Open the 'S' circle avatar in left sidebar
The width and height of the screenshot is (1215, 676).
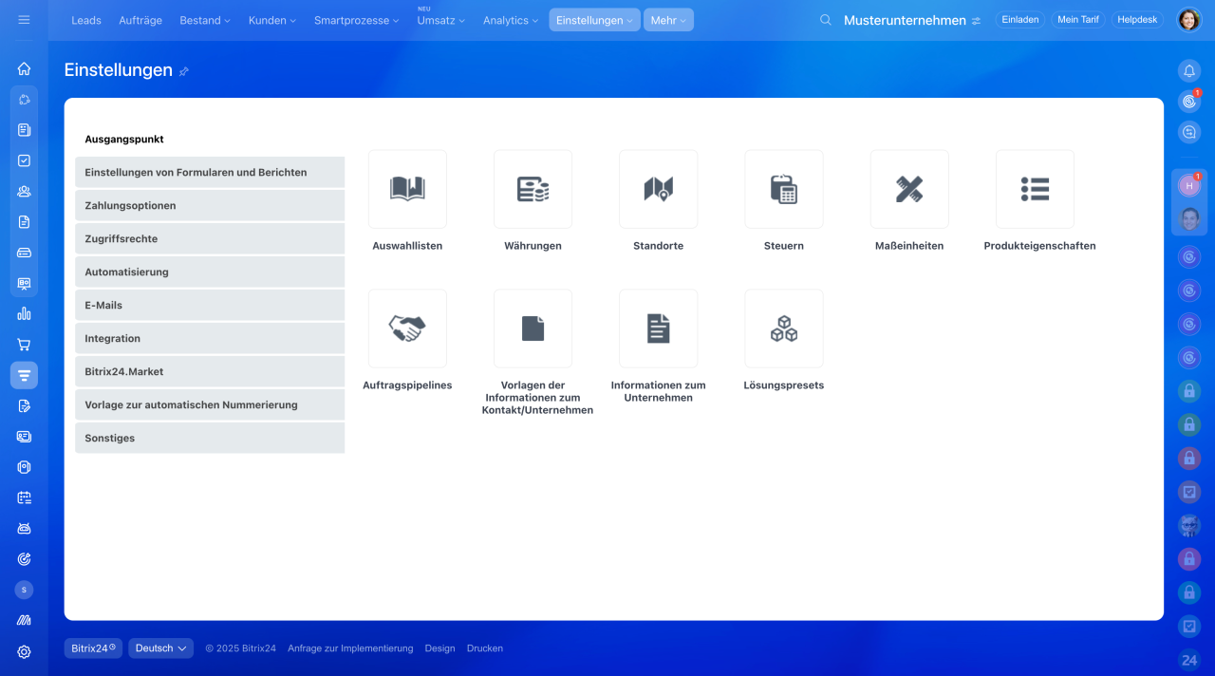tap(24, 590)
